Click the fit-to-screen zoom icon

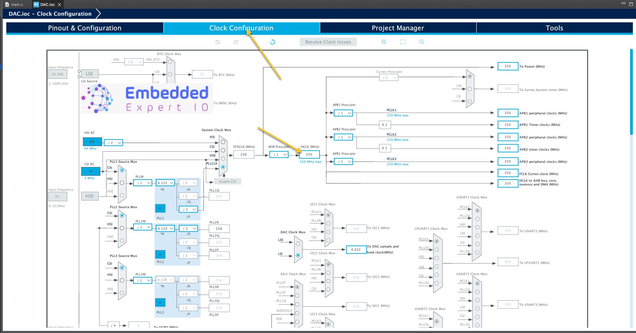[403, 42]
